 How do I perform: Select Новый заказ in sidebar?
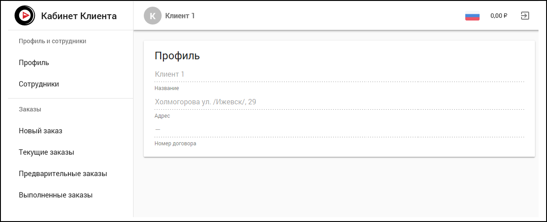click(40, 131)
